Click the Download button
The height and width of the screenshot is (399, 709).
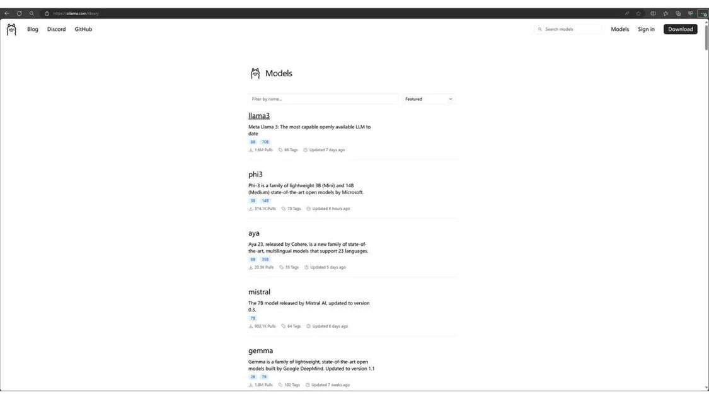pos(680,30)
